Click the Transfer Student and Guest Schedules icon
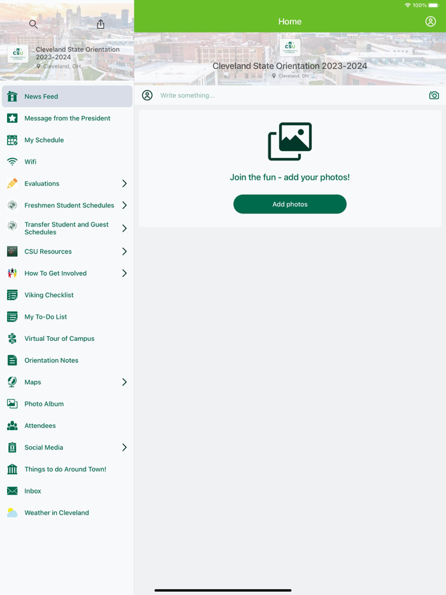Screen dimensions: 446x595 [12, 226]
